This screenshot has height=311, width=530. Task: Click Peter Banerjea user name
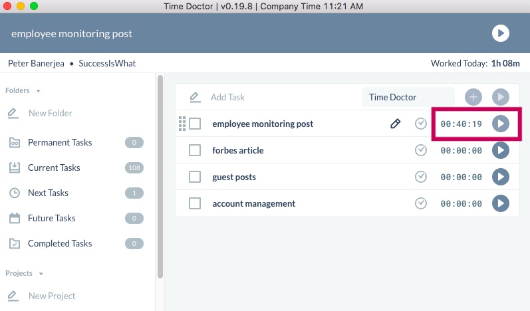tap(36, 64)
